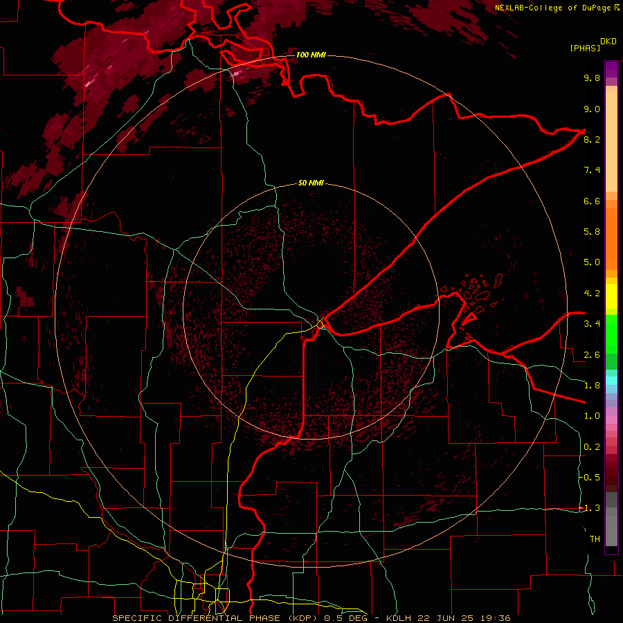This screenshot has width=623, height=623.
Task: Pick the yellow band of the color scale
Action: (611, 296)
